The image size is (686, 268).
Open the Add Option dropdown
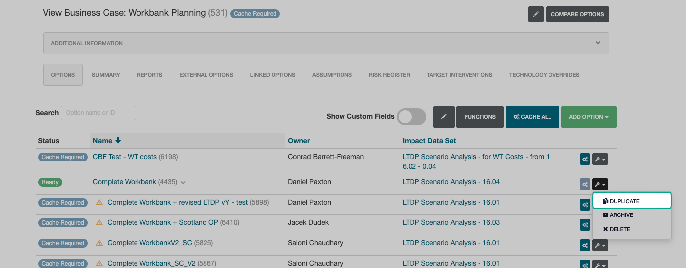589,117
